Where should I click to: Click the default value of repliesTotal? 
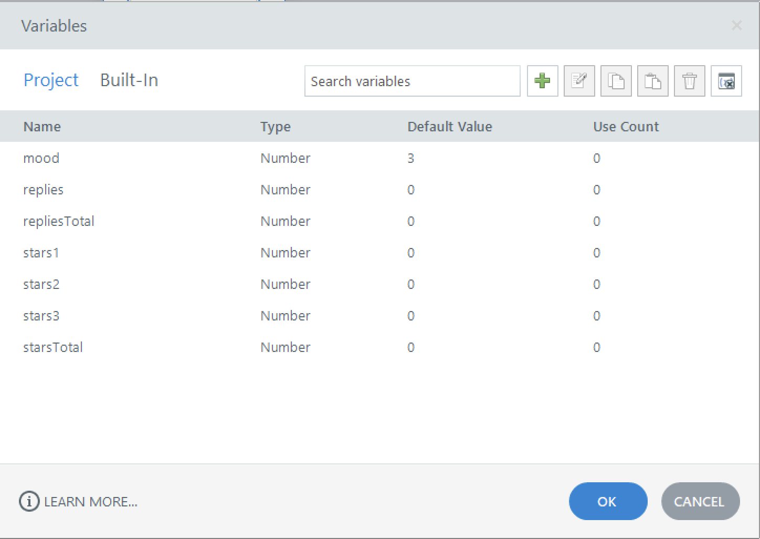pos(411,221)
